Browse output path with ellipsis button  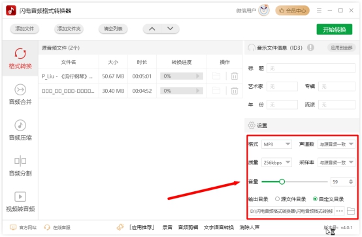pyautogui.click(x=339, y=211)
